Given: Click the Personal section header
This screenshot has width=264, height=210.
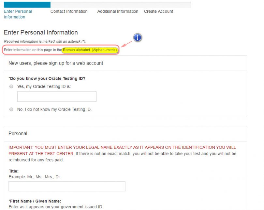Looking at the screenshot, I should (x=18, y=133).
